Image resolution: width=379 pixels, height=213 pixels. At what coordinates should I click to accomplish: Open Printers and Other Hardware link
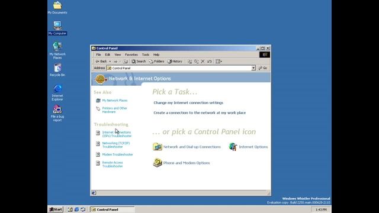click(x=114, y=110)
